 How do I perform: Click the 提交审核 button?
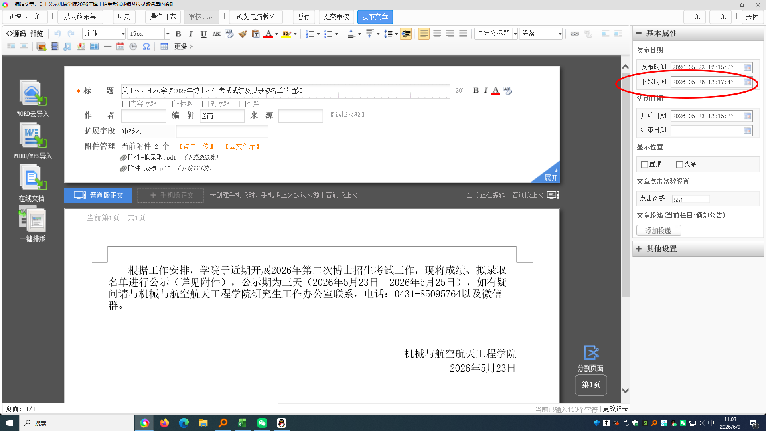336,17
